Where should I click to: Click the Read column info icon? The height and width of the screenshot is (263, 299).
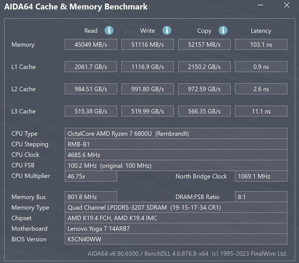[109, 30]
